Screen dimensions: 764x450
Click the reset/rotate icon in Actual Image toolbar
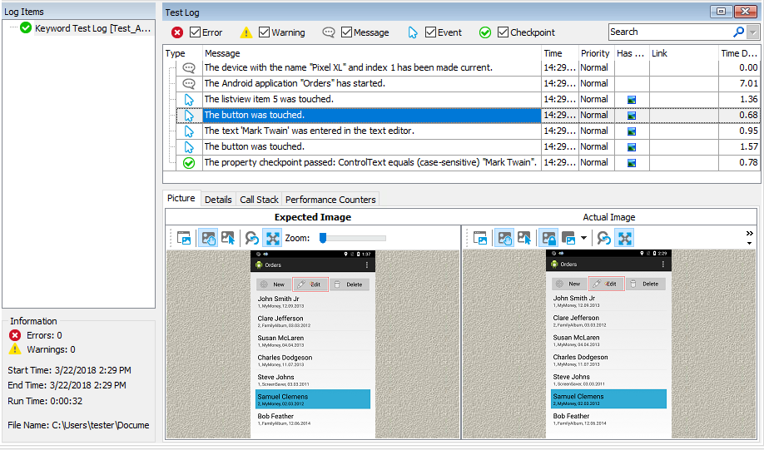click(x=604, y=238)
